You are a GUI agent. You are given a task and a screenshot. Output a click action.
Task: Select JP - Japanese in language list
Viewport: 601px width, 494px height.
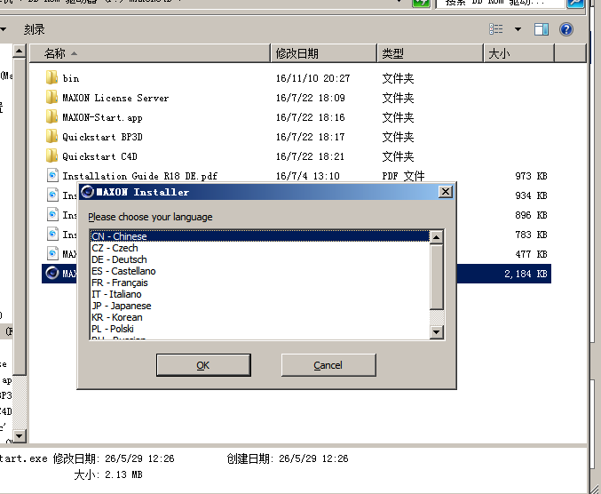pyautogui.click(x=260, y=306)
